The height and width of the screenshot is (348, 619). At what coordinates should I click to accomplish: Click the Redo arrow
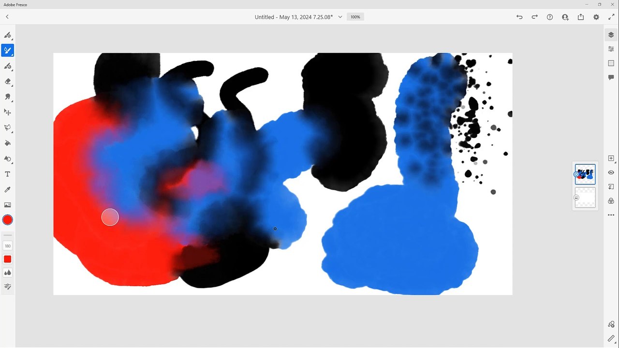[534, 17]
